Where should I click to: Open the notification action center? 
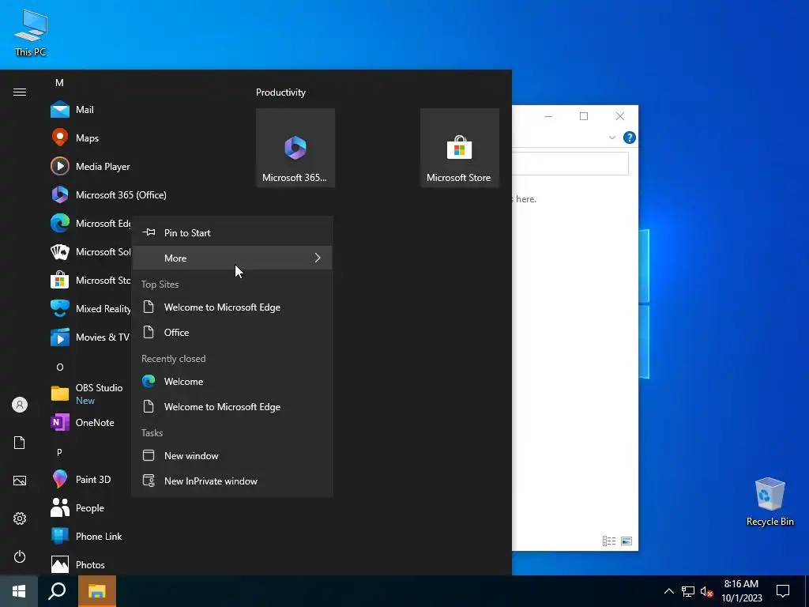[x=783, y=591]
